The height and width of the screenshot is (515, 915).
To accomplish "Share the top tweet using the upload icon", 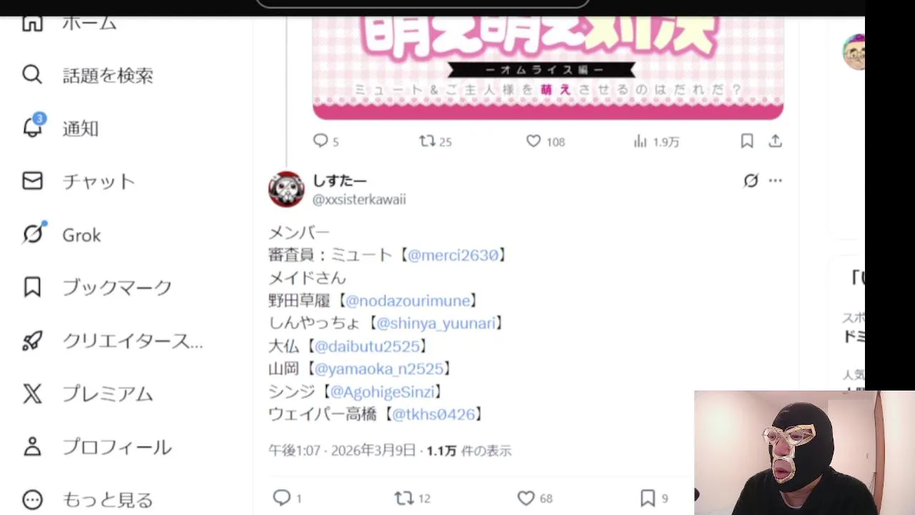I will (776, 141).
